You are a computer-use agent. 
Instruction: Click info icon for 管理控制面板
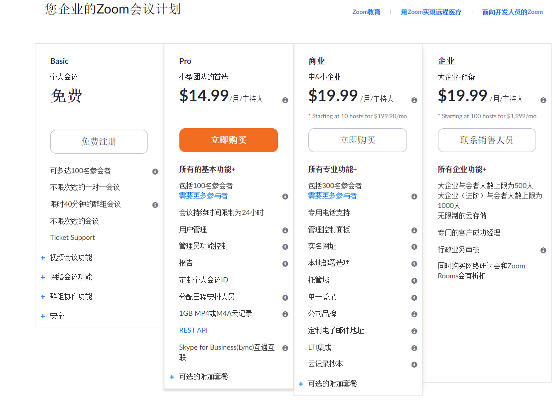pos(414,230)
